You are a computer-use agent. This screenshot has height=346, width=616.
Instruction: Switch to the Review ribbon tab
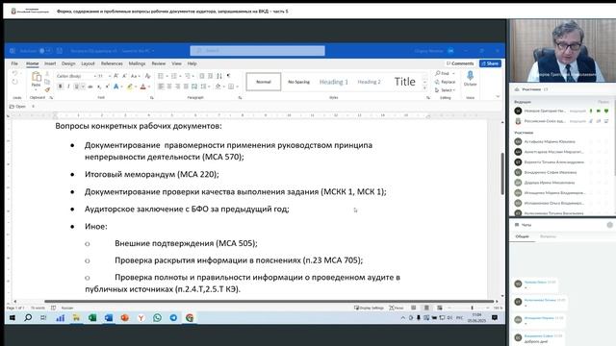(x=159, y=63)
